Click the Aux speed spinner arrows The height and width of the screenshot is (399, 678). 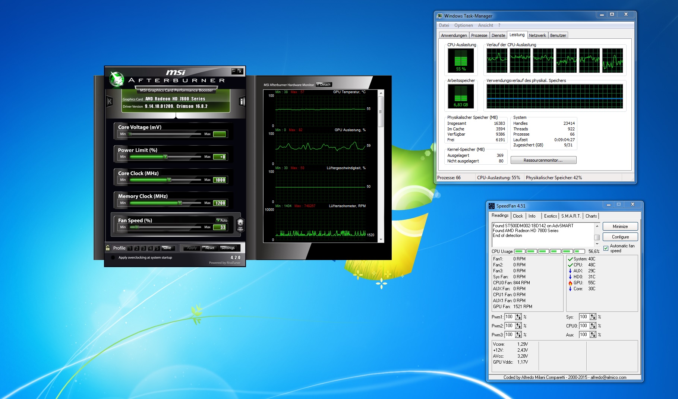coord(593,335)
